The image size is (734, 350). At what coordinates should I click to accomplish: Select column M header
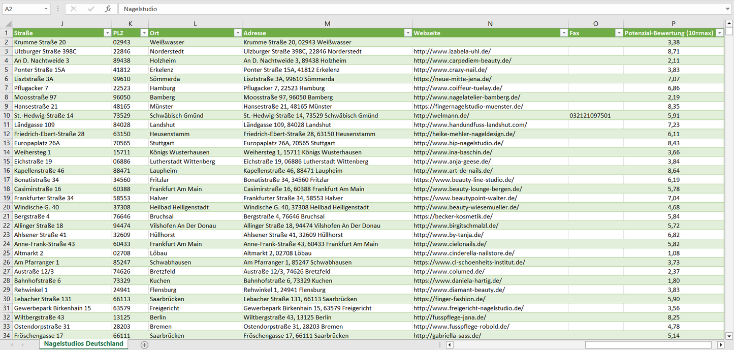(x=327, y=24)
